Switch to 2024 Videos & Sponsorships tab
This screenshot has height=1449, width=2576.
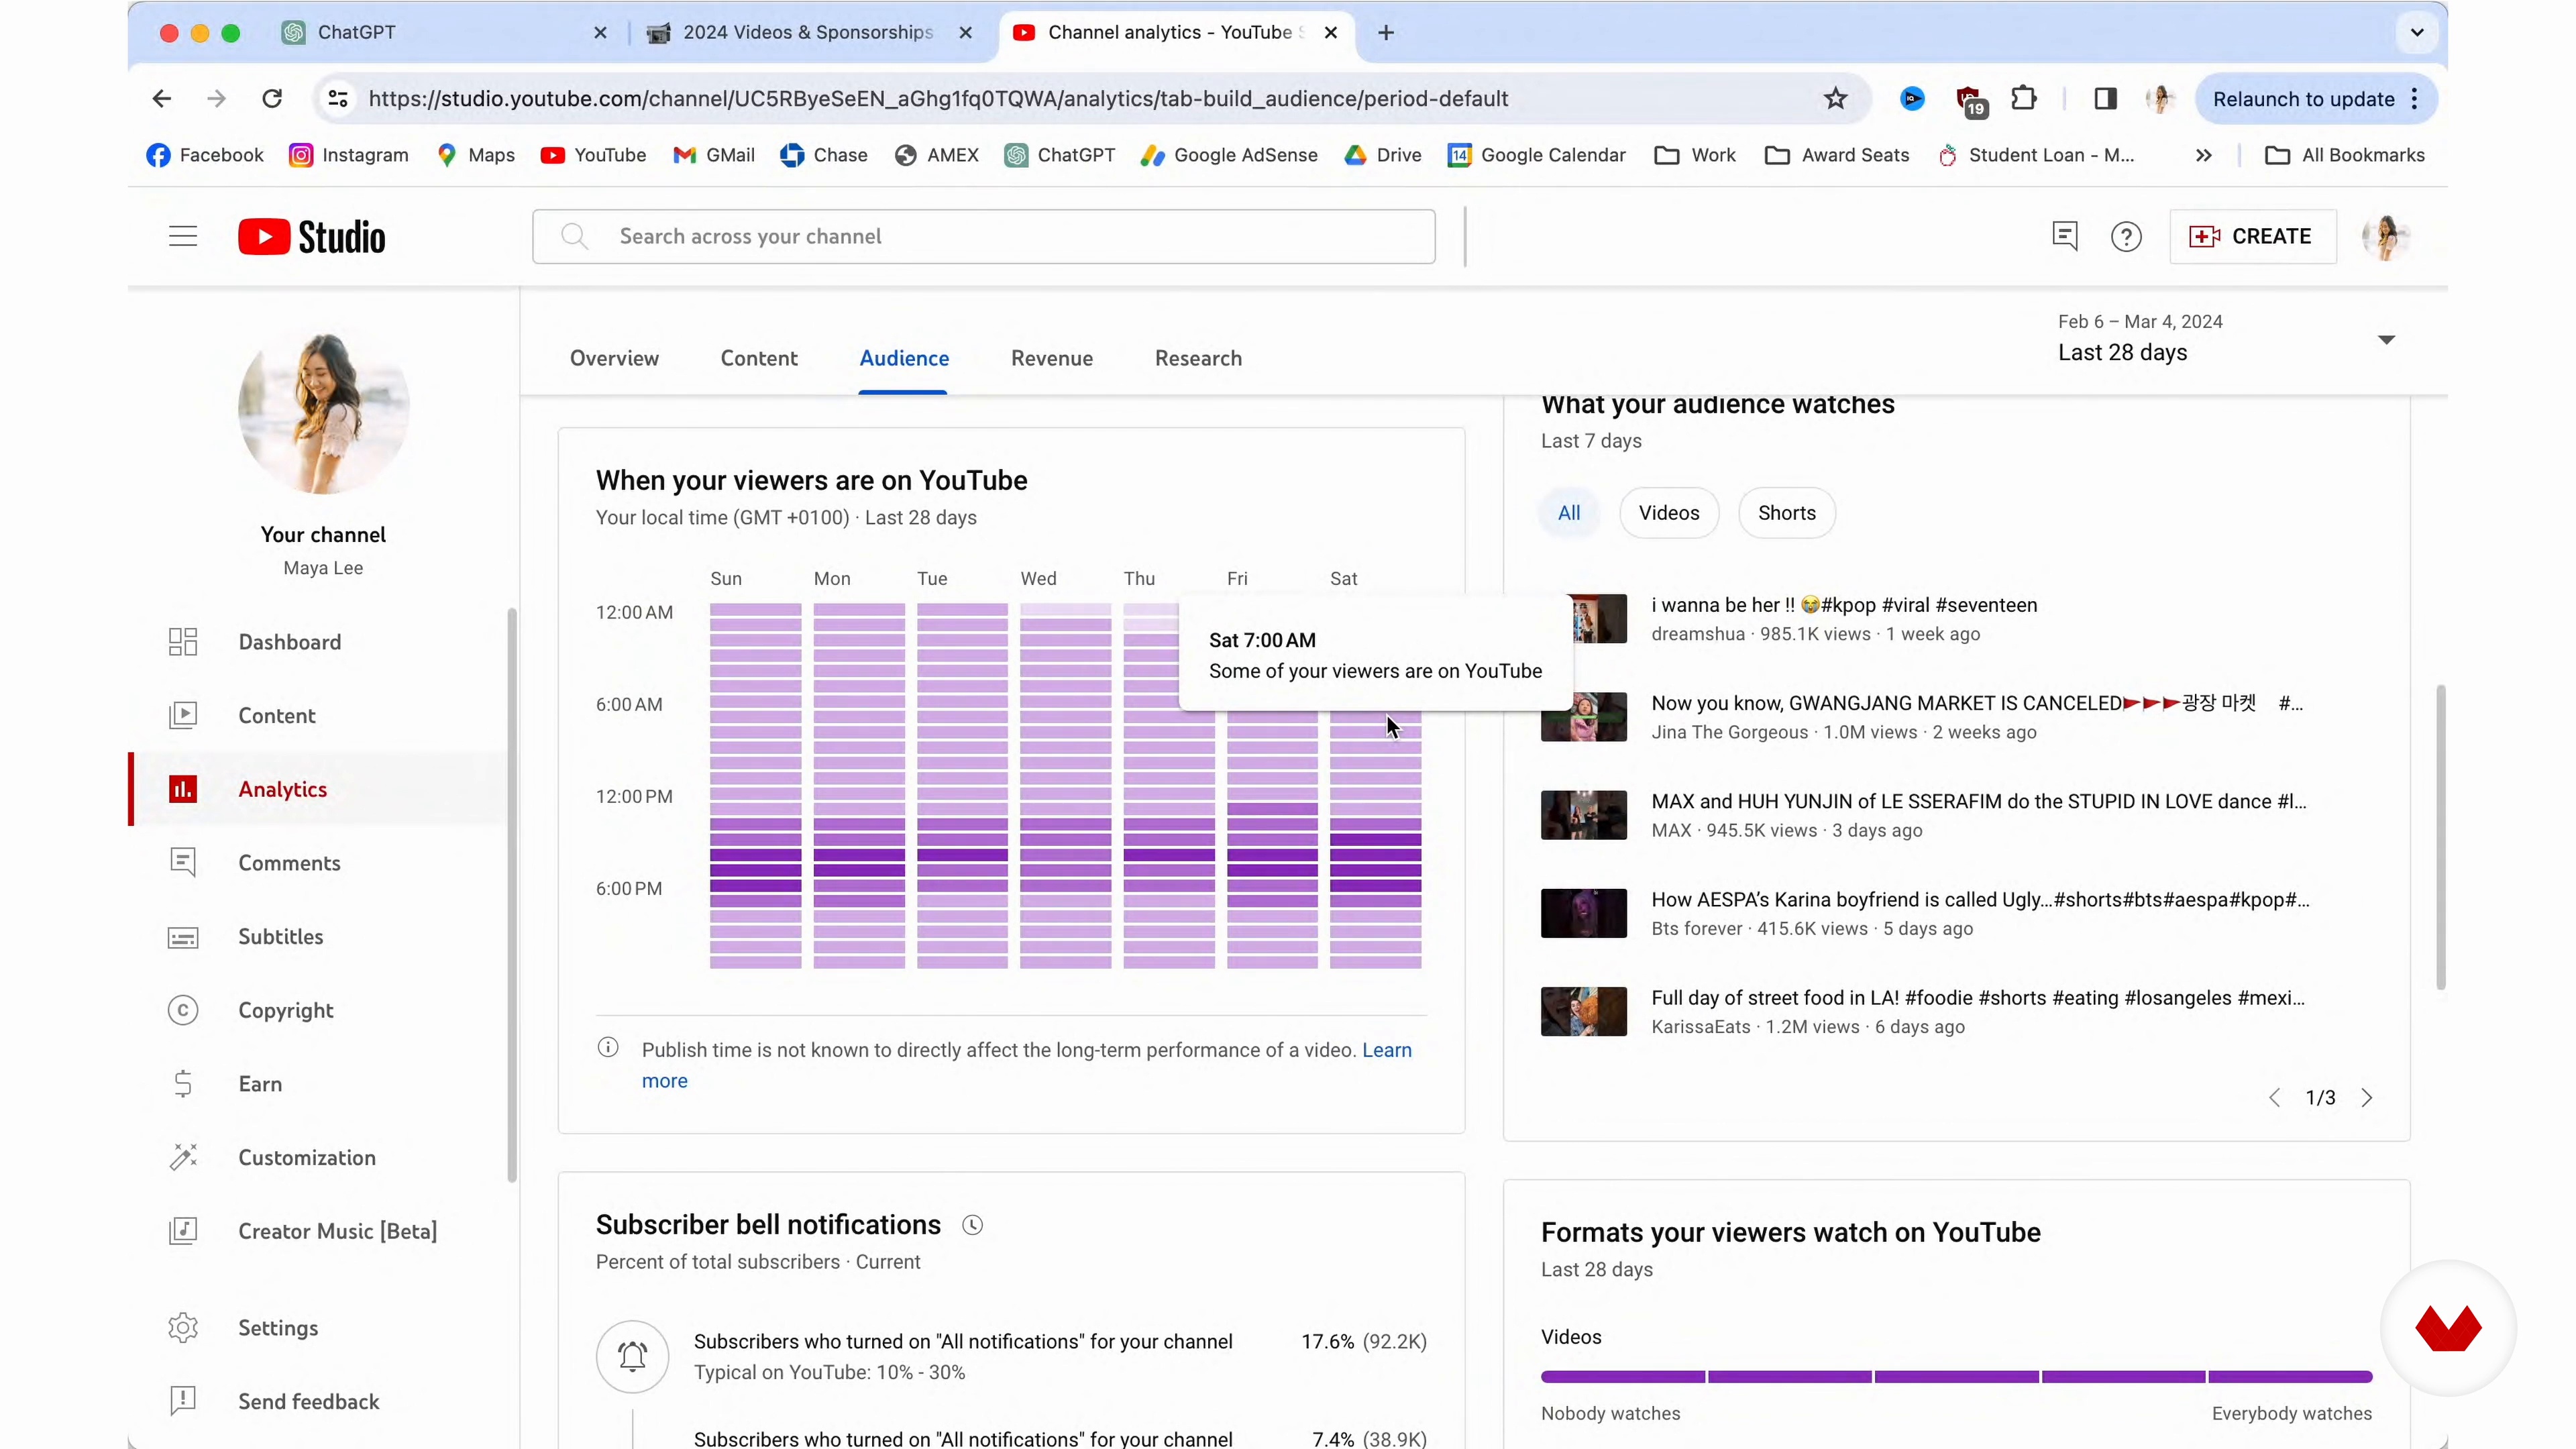click(809, 32)
